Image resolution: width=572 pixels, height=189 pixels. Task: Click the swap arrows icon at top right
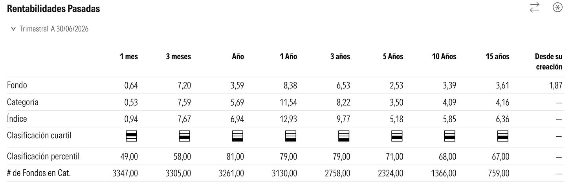(535, 7)
